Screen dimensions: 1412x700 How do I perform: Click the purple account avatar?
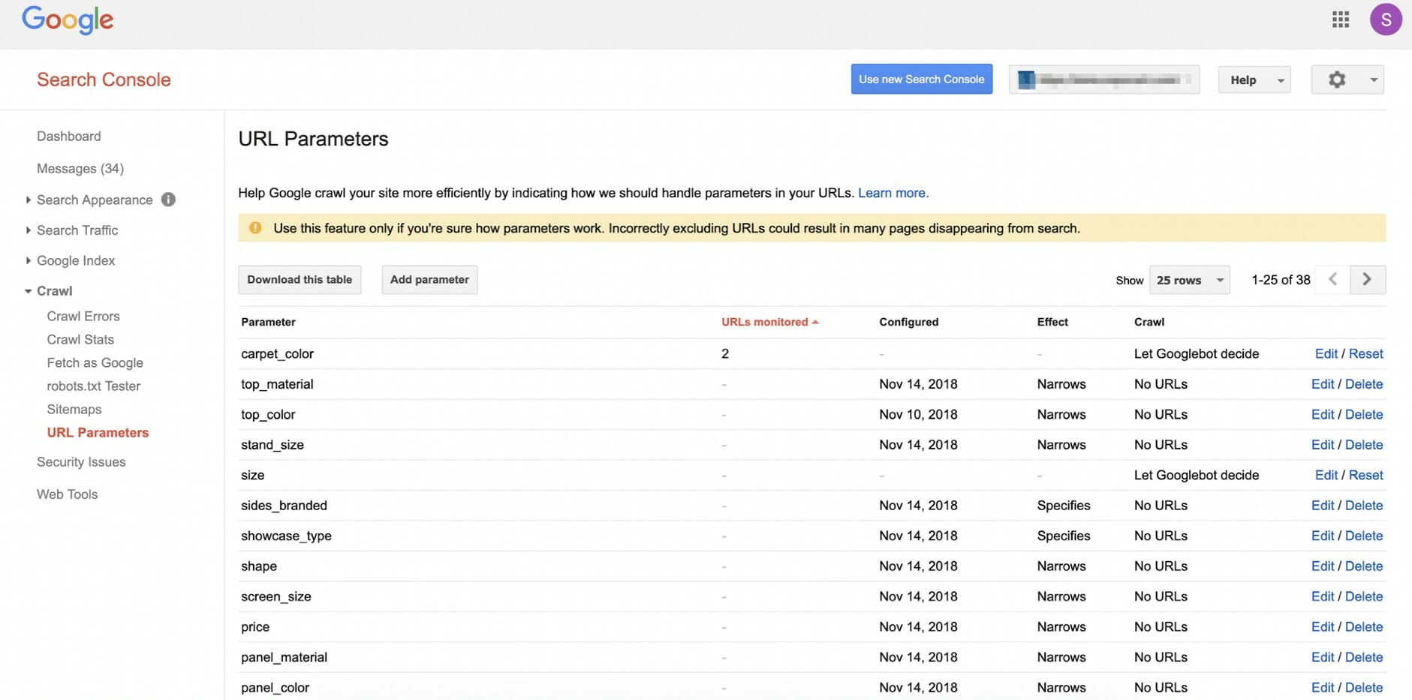point(1385,20)
